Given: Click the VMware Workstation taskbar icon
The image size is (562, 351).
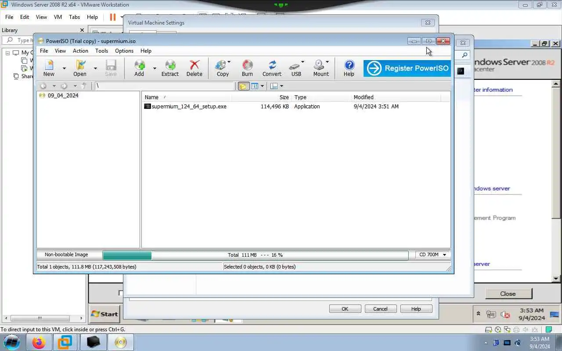Looking at the screenshot, I should (x=65, y=342).
